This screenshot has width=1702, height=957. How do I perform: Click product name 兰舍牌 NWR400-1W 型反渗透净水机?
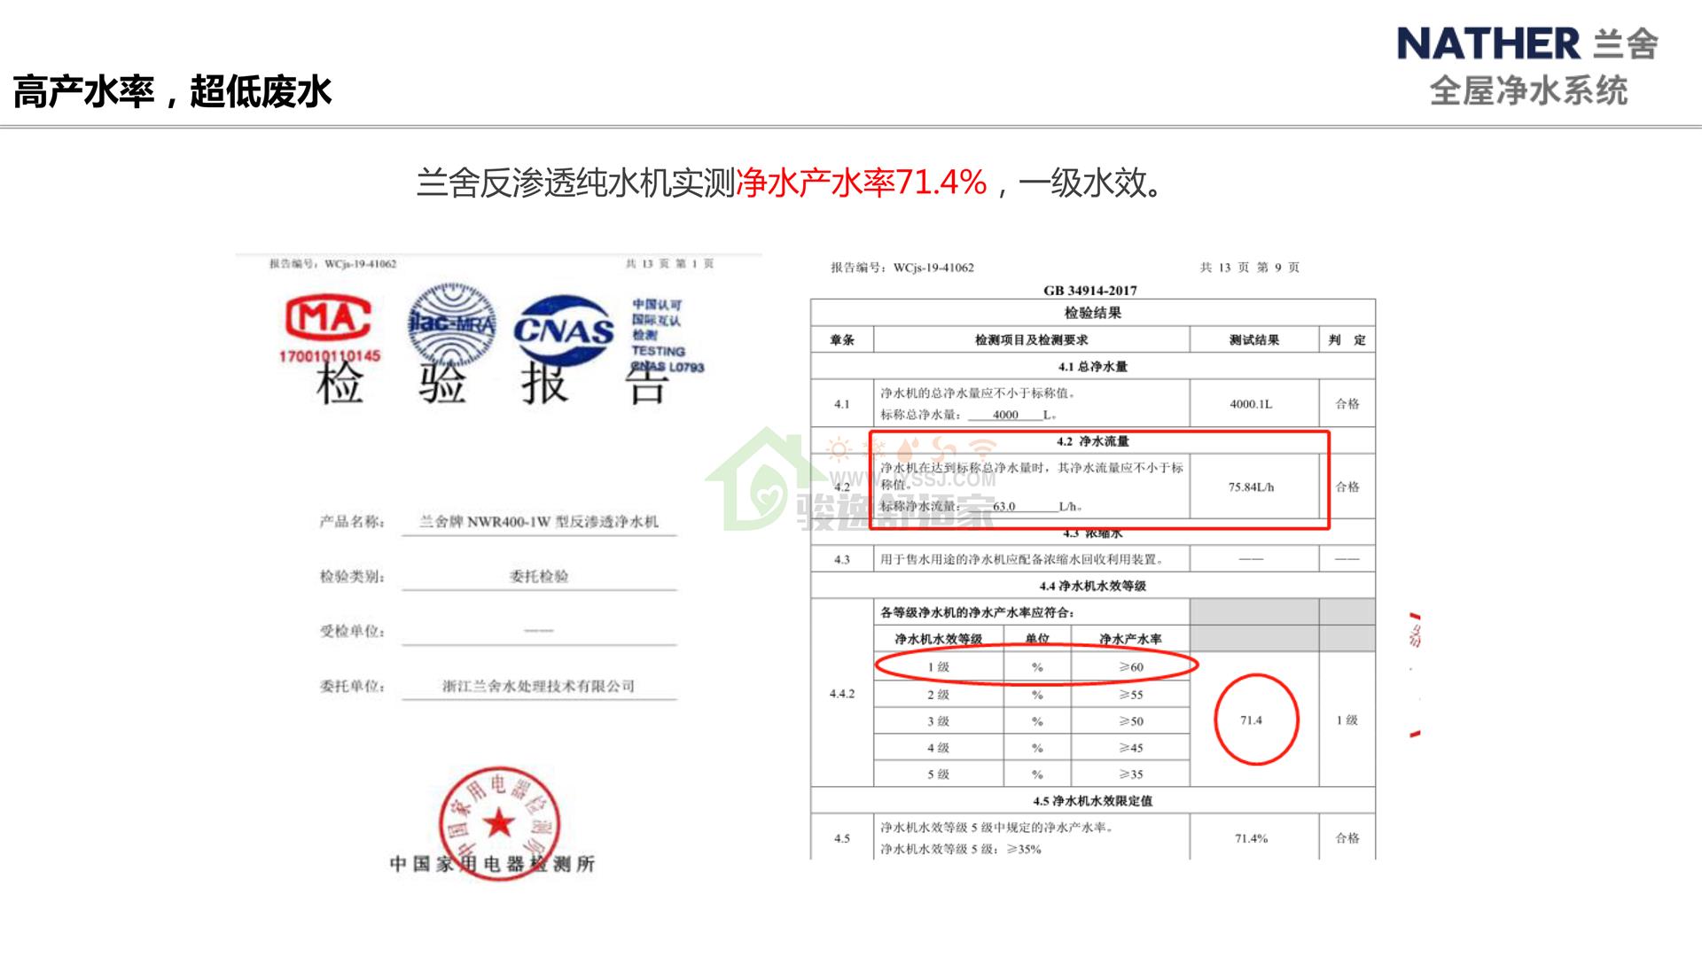pyautogui.click(x=539, y=521)
